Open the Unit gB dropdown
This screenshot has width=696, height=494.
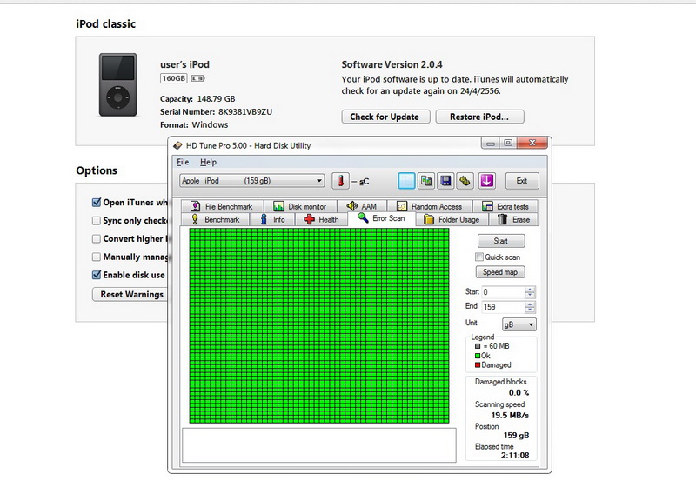pyautogui.click(x=519, y=324)
